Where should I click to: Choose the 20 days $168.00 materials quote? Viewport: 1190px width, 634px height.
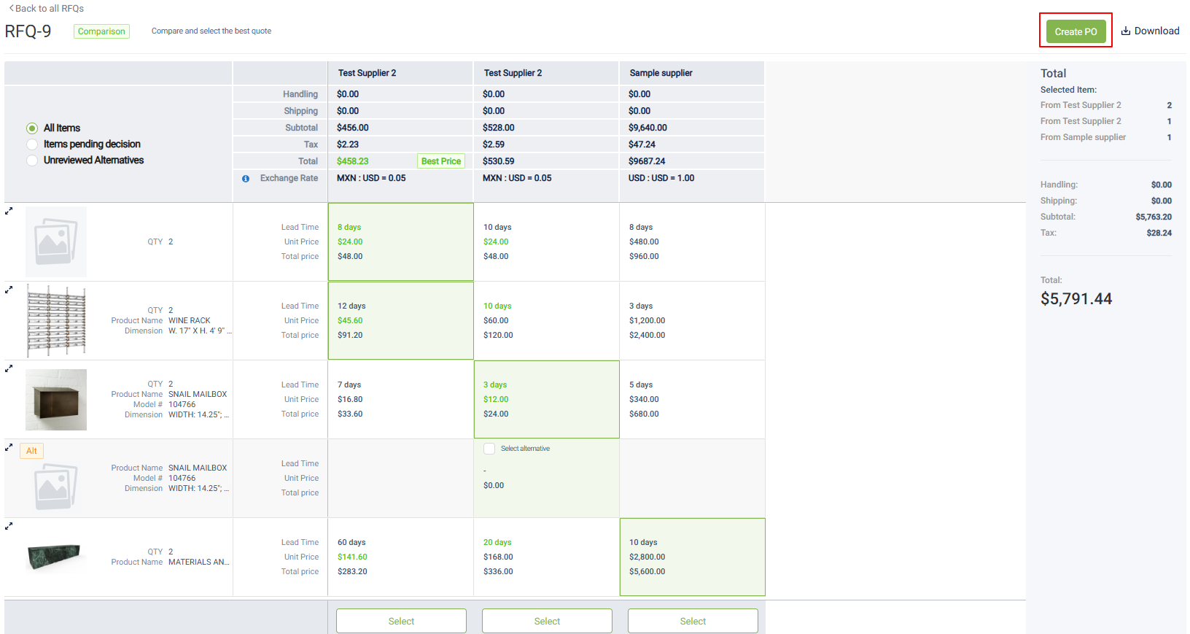click(547, 557)
